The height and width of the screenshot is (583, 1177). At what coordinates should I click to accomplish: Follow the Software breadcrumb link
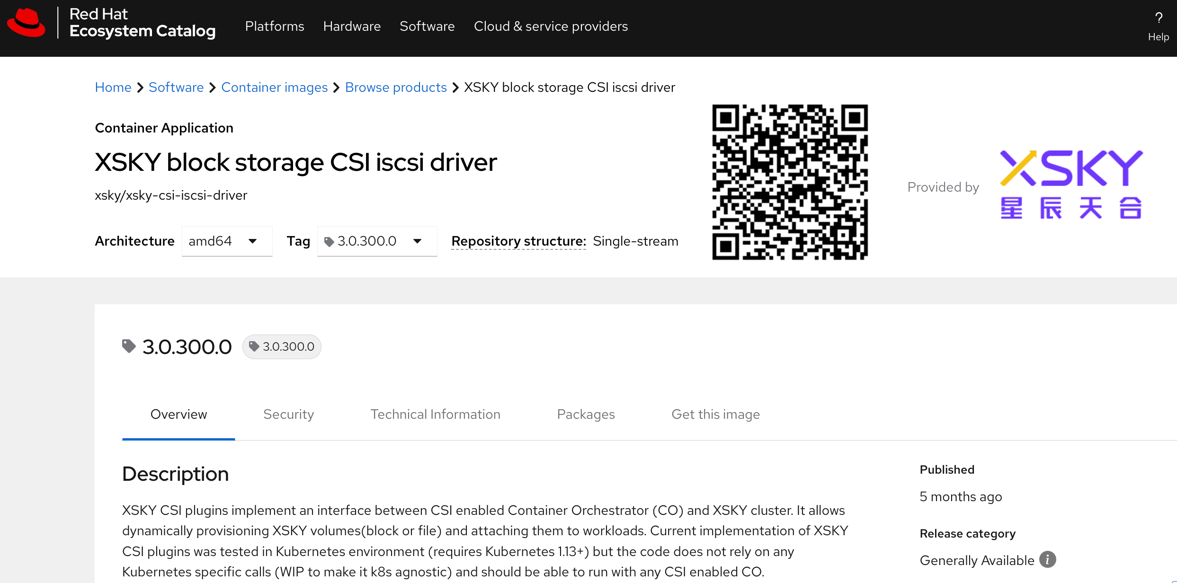point(176,88)
